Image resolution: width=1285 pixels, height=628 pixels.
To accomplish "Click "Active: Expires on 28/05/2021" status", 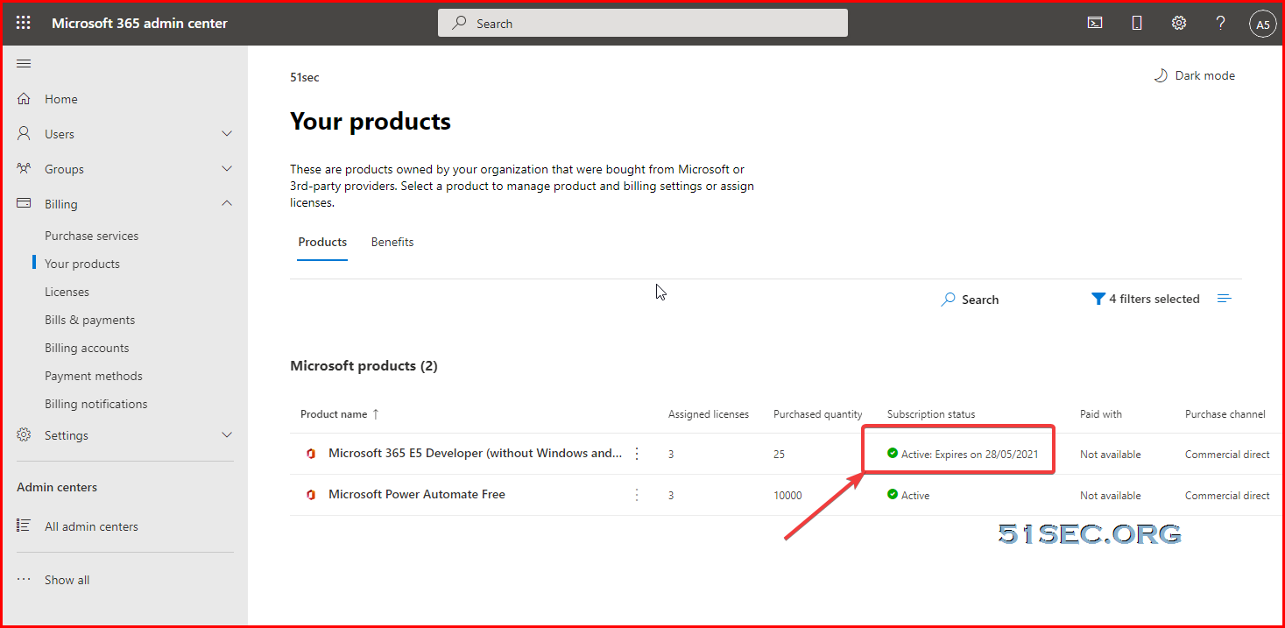I will (x=970, y=454).
